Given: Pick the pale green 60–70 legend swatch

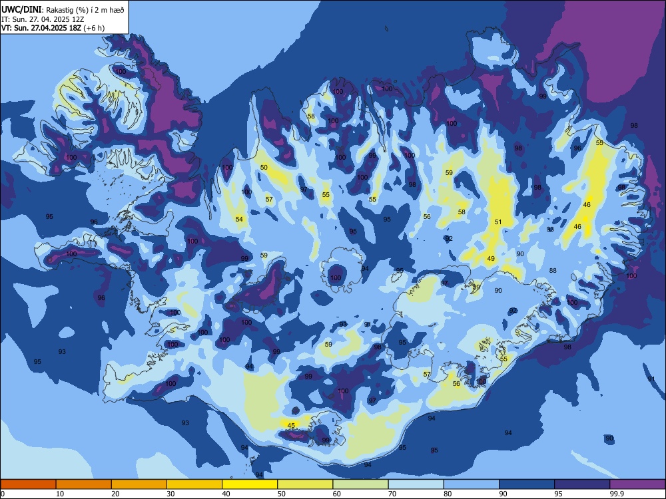Looking at the screenshot, I should (x=360, y=484).
